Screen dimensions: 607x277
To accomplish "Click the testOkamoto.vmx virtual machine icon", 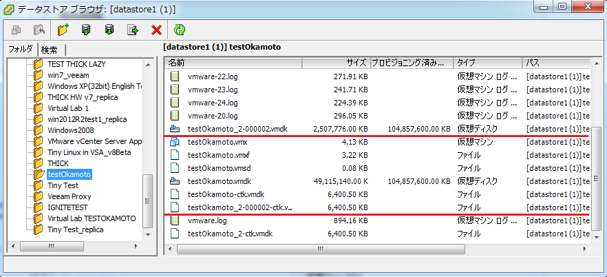I will tap(175, 142).
